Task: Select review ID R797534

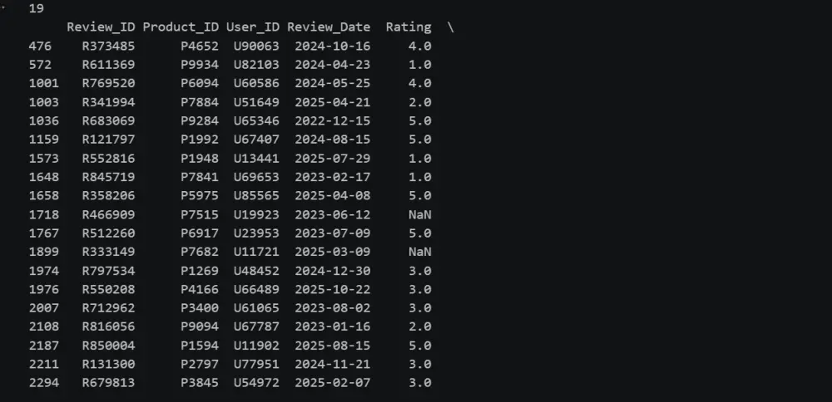Action: pyautogui.click(x=108, y=271)
